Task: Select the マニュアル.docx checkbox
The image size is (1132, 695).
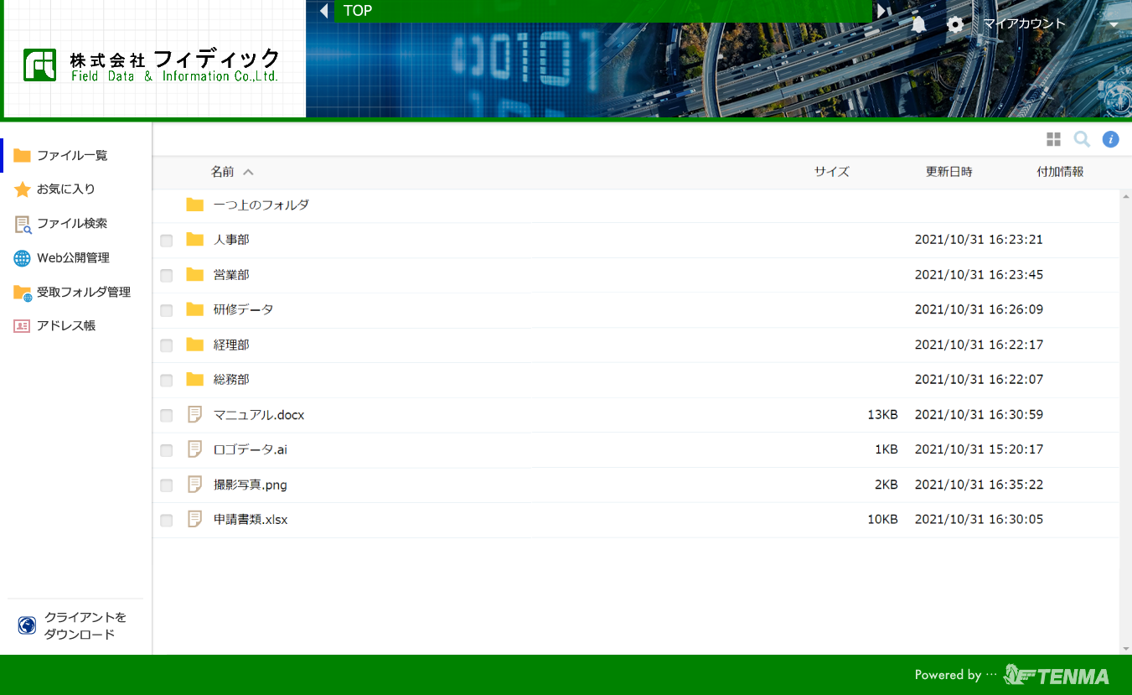Action: (167, 416)
